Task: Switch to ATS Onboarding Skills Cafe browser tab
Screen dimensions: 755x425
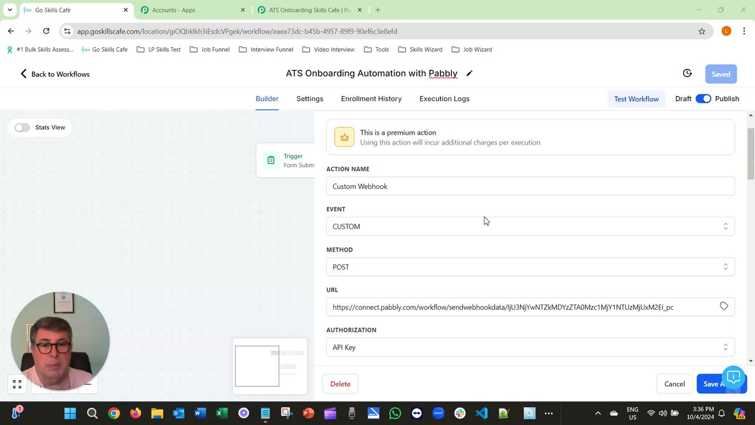Action: [x=310, y=10]
